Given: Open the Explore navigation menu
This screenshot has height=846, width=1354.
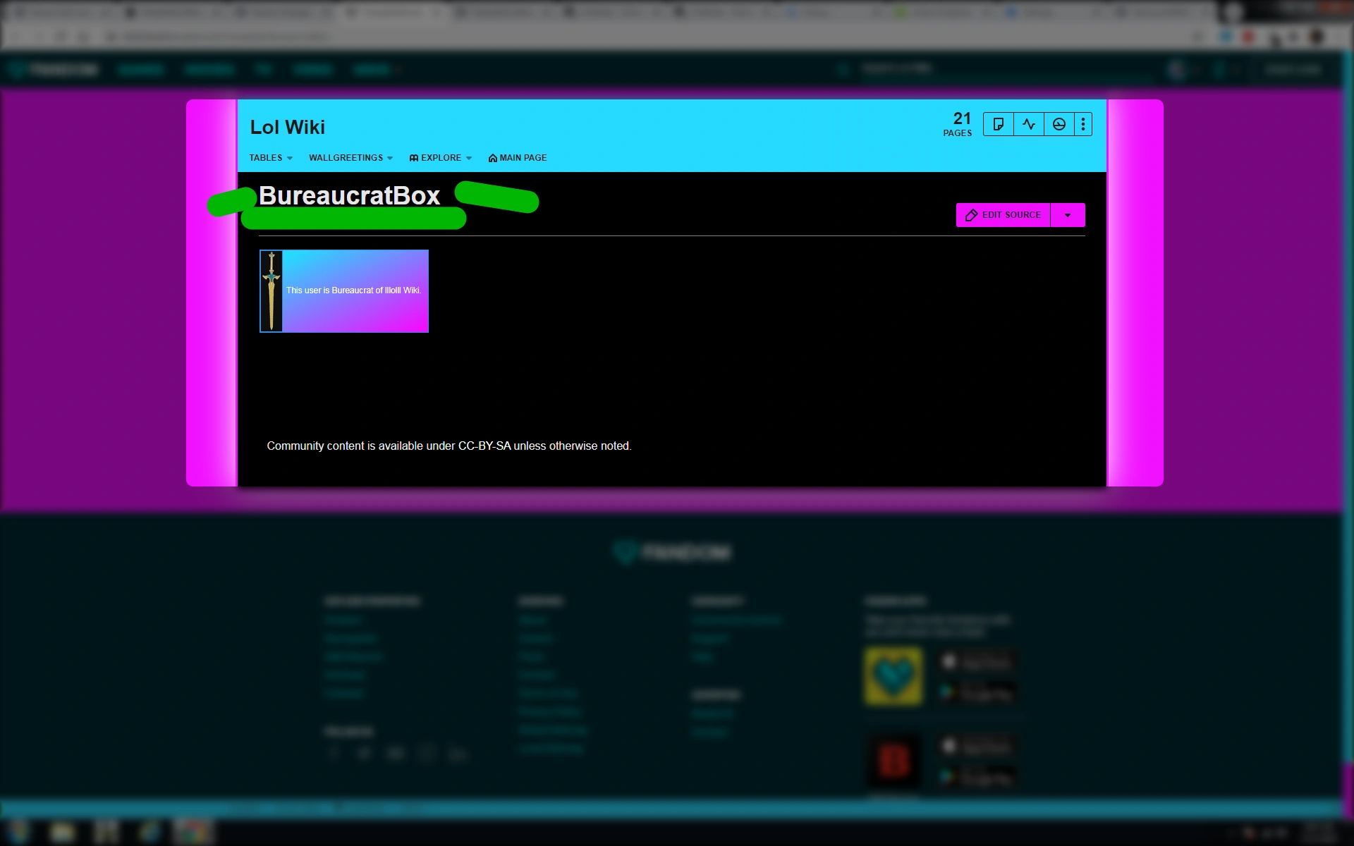Looking at the screenshot, I should [x=440, y=158].
